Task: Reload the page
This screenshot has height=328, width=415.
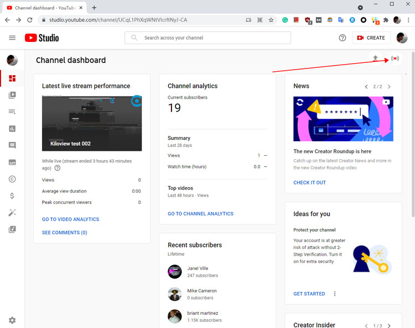Action: [30, 20]
